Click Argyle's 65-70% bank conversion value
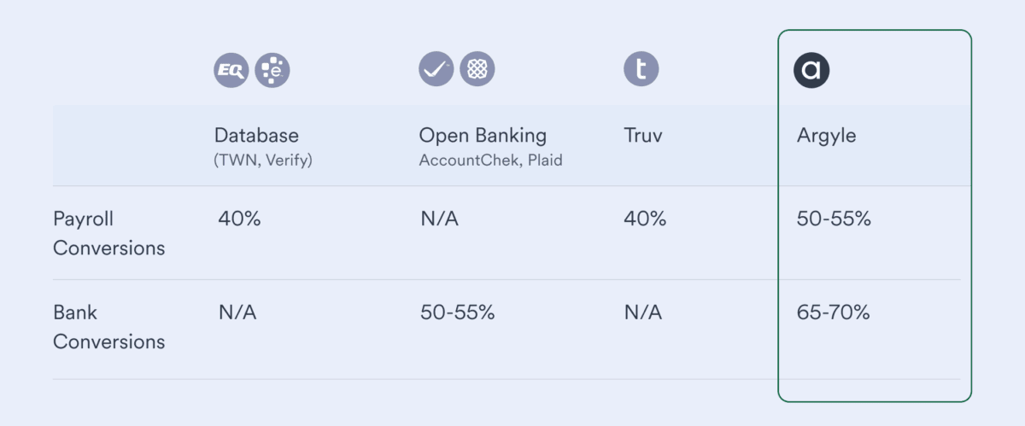 click(833, 312)
